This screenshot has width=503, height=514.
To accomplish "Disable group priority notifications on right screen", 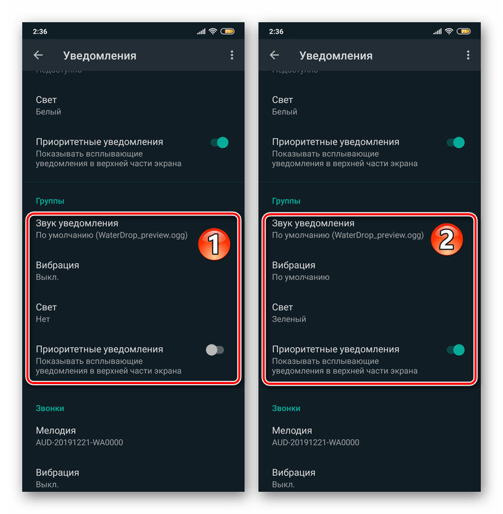I will [456, 350].
